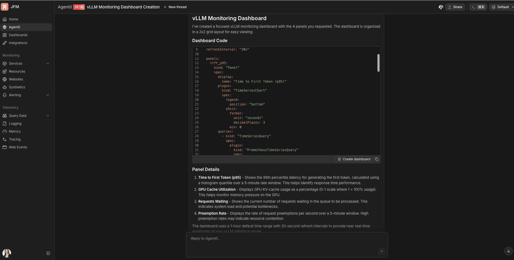Click the Dashboard Code heading

210,40
